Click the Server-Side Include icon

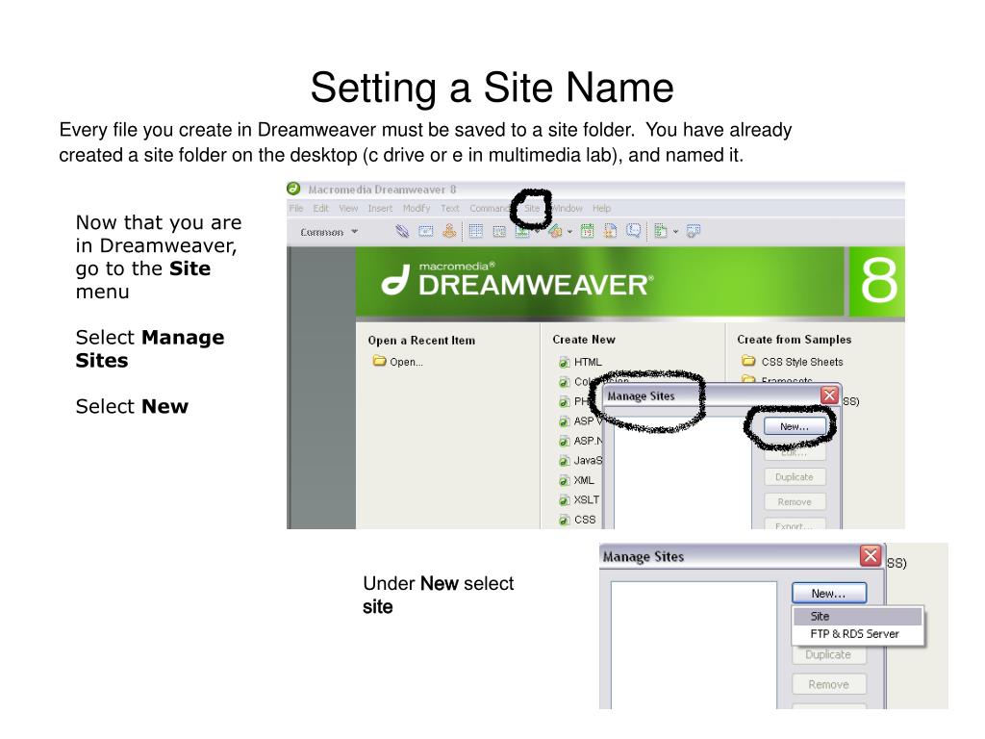pyautogui.click(x=610, y=231)
